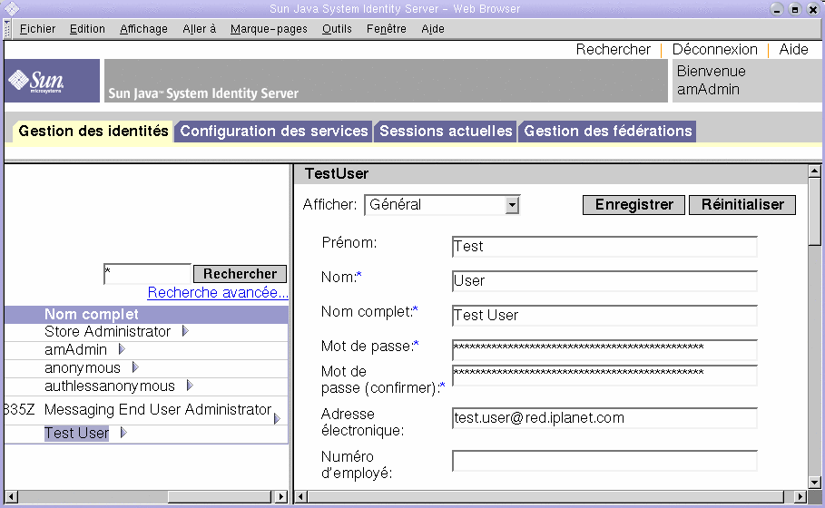Focus the Mot de passe field

pyautogui.click(x=604, y=350)
